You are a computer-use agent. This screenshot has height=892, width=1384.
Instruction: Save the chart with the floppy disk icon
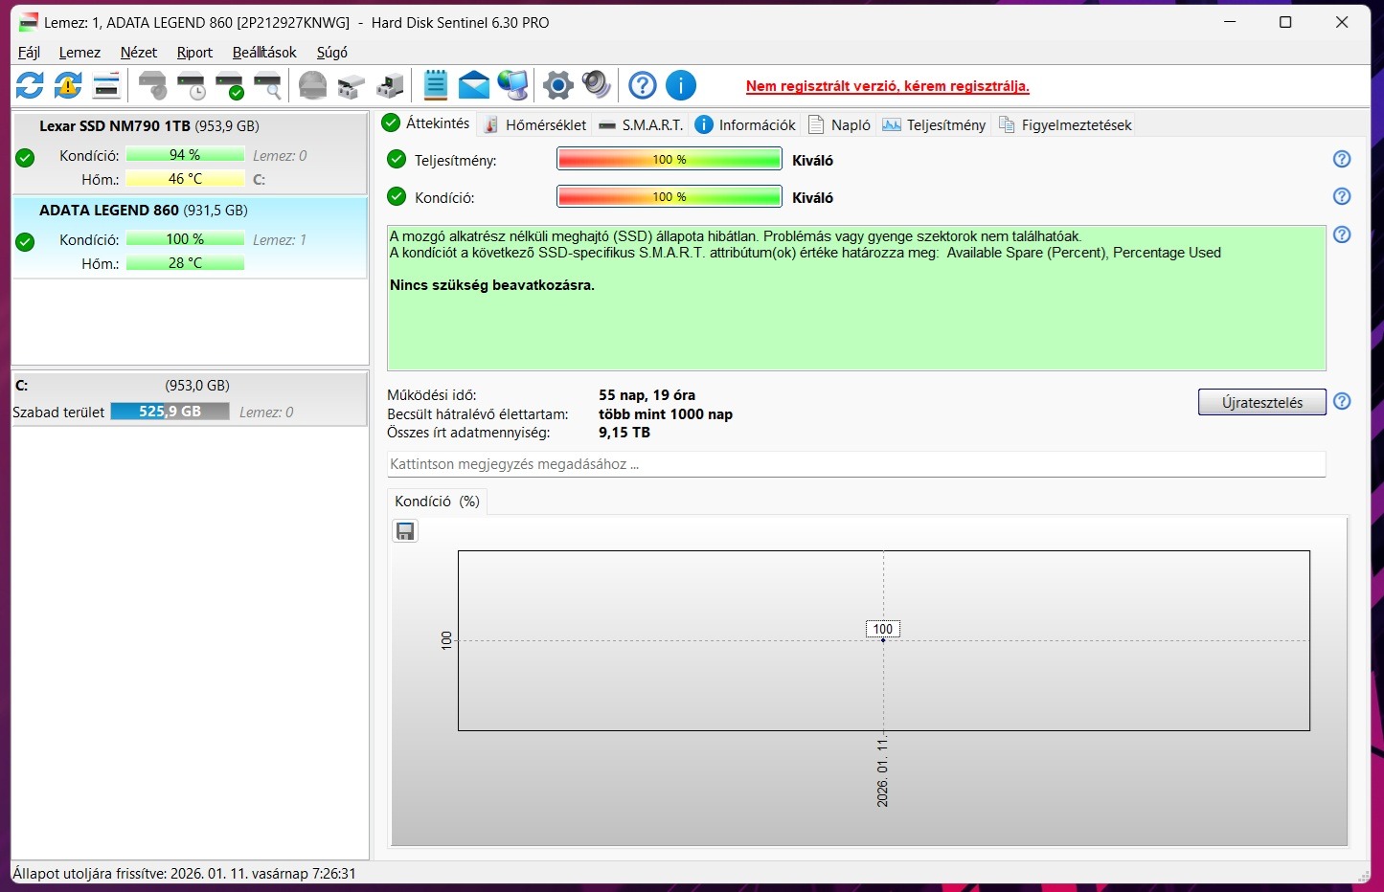(405, 531)
